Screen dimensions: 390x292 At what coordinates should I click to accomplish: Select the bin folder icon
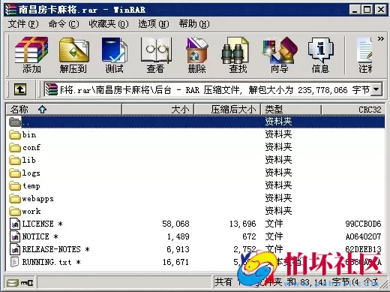click(x=15, y=135)
